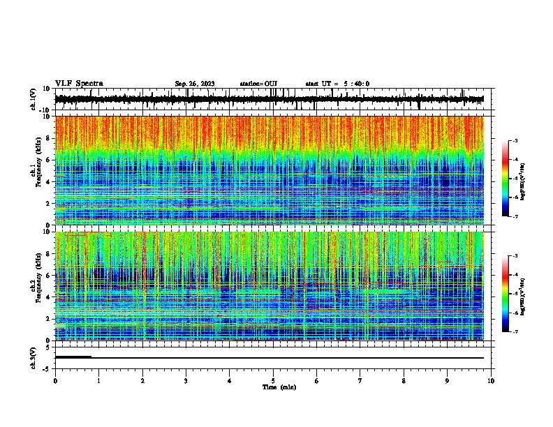The height and width of the screenshot is (427, 553).
Task: Select the "start UT = 5 : 40: 0" text
Action: click(x=337, y=84)
